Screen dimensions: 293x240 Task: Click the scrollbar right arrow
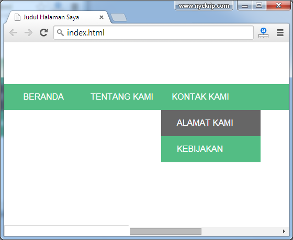click(x=284, y=232)
